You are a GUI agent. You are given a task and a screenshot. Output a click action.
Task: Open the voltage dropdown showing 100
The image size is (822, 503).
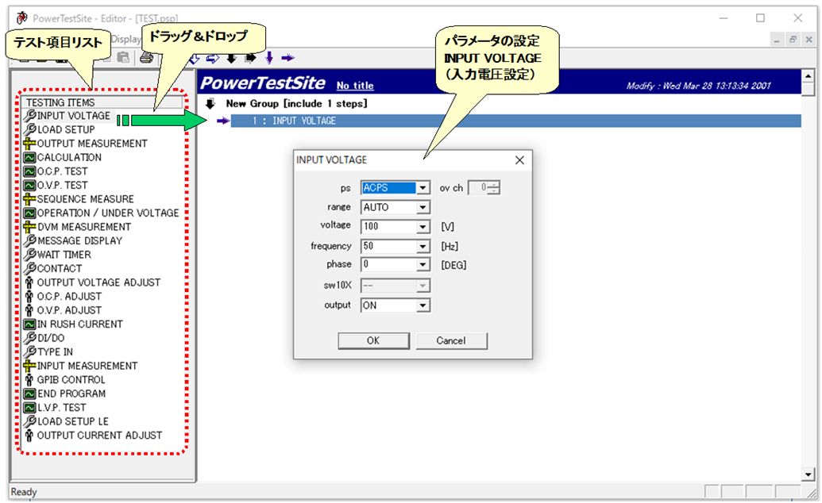(423, 226)
